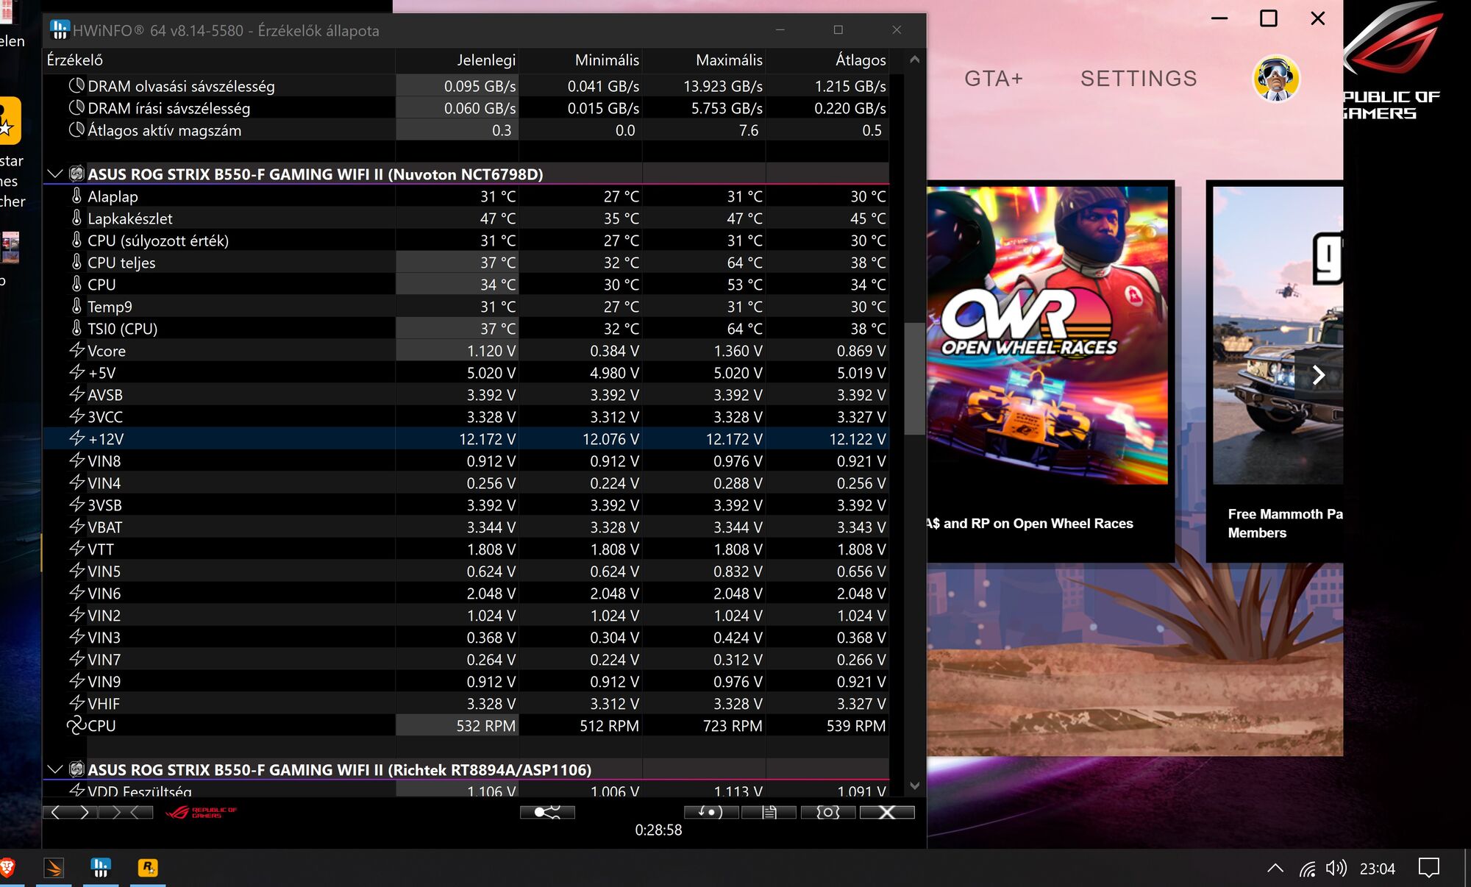Open the Open Wheel Races thumbnail
The width and height of the screenshot is (1471, 887).
1048,335
